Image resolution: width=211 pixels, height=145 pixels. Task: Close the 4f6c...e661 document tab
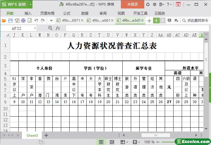[112, 21]
